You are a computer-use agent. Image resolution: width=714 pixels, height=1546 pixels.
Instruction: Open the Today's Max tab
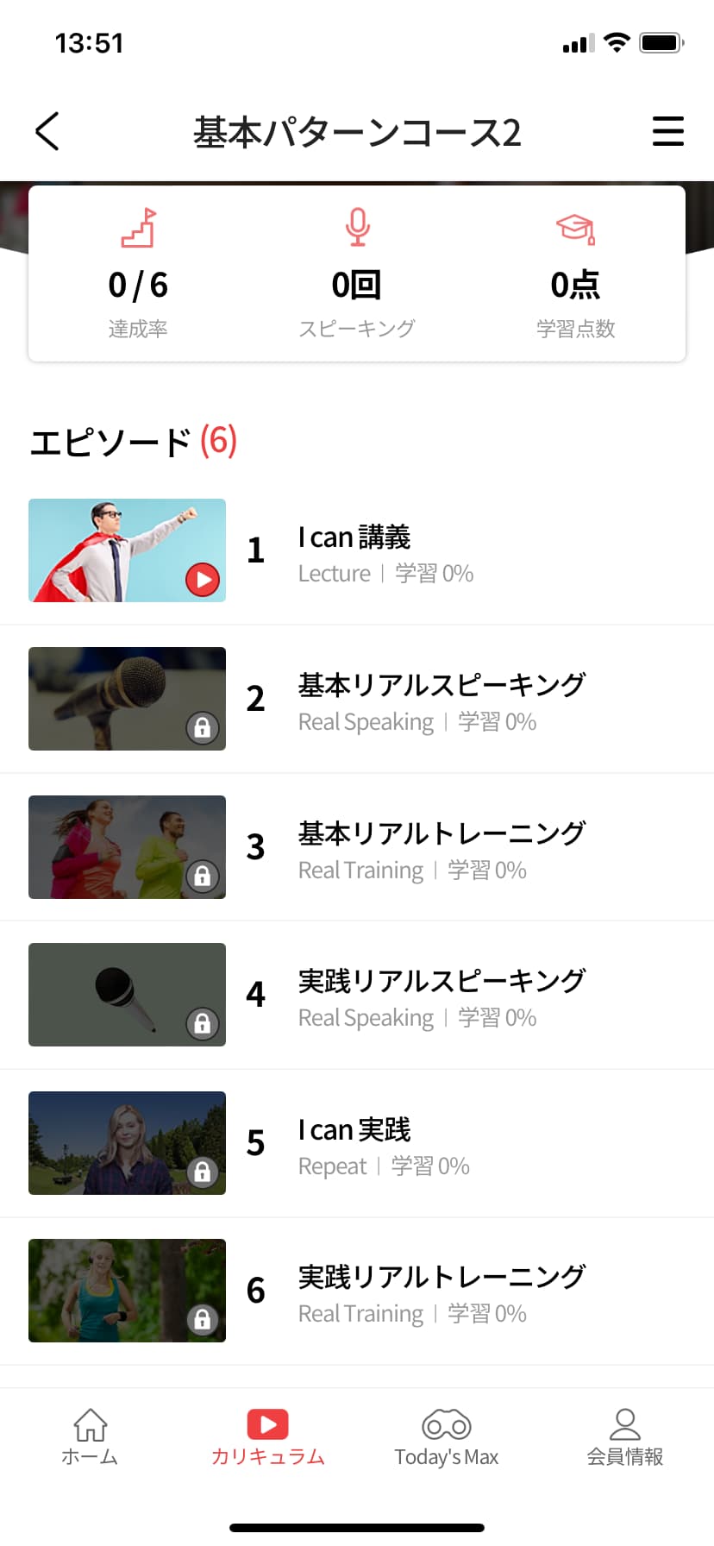[x=446, y=1437]
